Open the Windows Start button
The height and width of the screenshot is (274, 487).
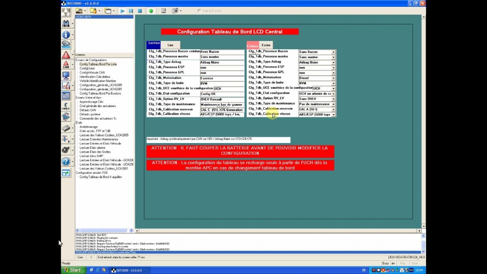74,270
